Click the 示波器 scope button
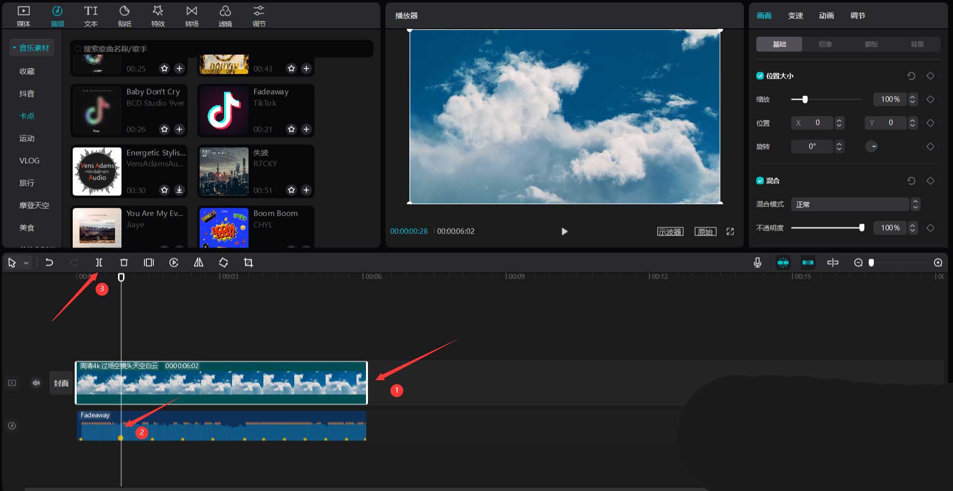Viewport: 953px width, 491px height. [x=670, y=232]
